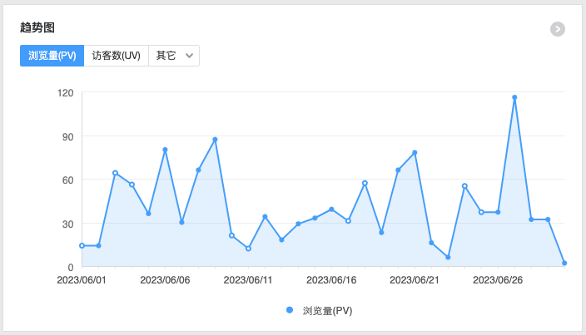Click the last data point near zero
Image resolution: width=586 pixels, height=335 pixels.
564,263
